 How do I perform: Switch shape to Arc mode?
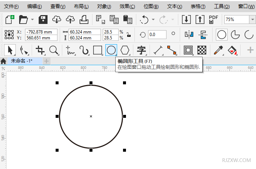pyautogui.click(x=249, y=35)
